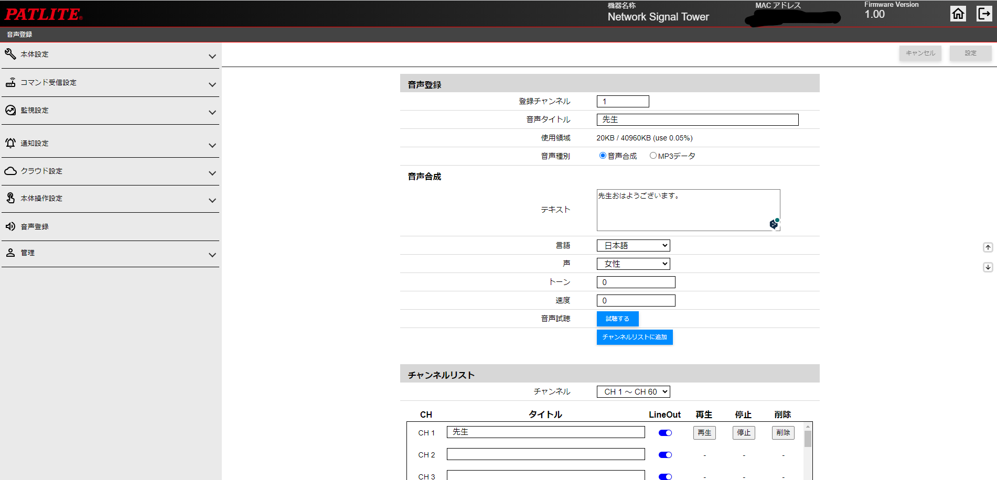Click the home icon in header
This screenshot has height=480, width=997.
(958, 14)
